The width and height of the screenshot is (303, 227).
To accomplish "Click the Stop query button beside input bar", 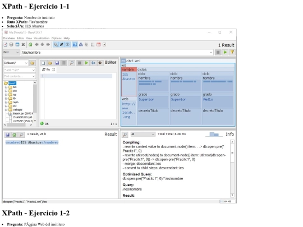I will point(218,52).
